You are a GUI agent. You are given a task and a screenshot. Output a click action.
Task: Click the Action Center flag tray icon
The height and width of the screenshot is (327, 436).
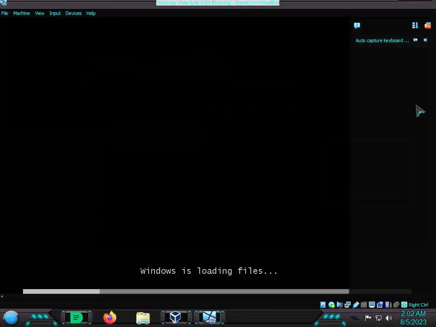pos(368,318)
